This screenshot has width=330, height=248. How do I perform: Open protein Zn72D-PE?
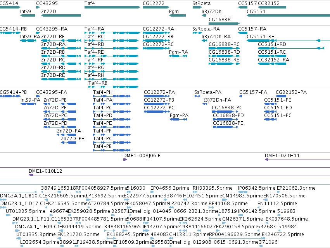68,143
